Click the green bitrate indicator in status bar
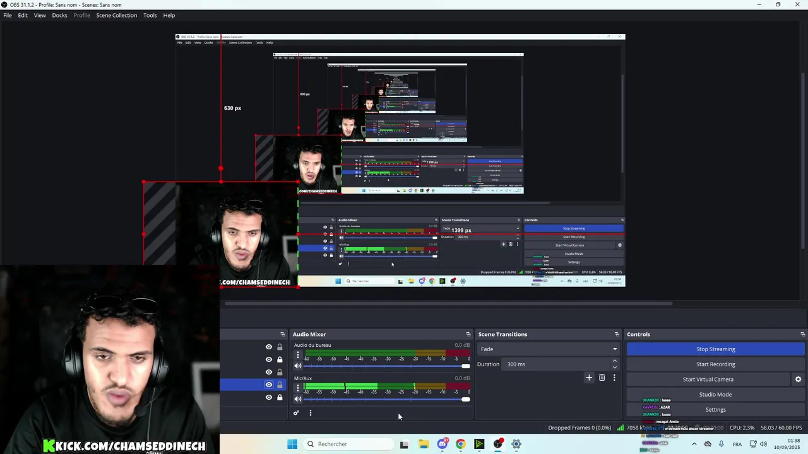 click(x=621, y=428)
